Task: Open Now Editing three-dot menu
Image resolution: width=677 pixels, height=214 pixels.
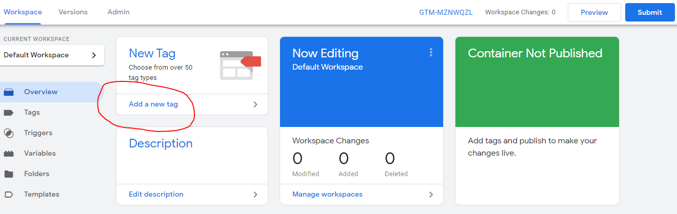Action: (431, 52)
